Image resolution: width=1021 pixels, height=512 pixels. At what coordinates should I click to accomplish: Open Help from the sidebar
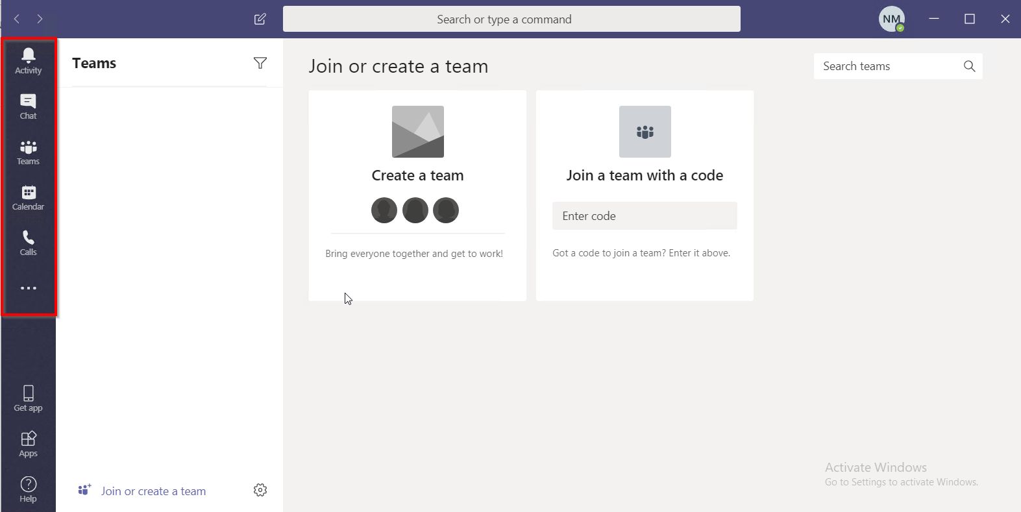(x=28, y=489)
